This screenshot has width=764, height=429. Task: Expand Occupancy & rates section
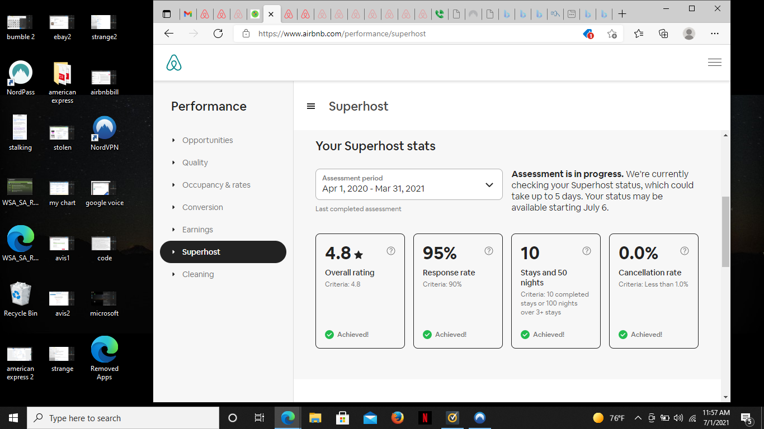coord(216,185)
